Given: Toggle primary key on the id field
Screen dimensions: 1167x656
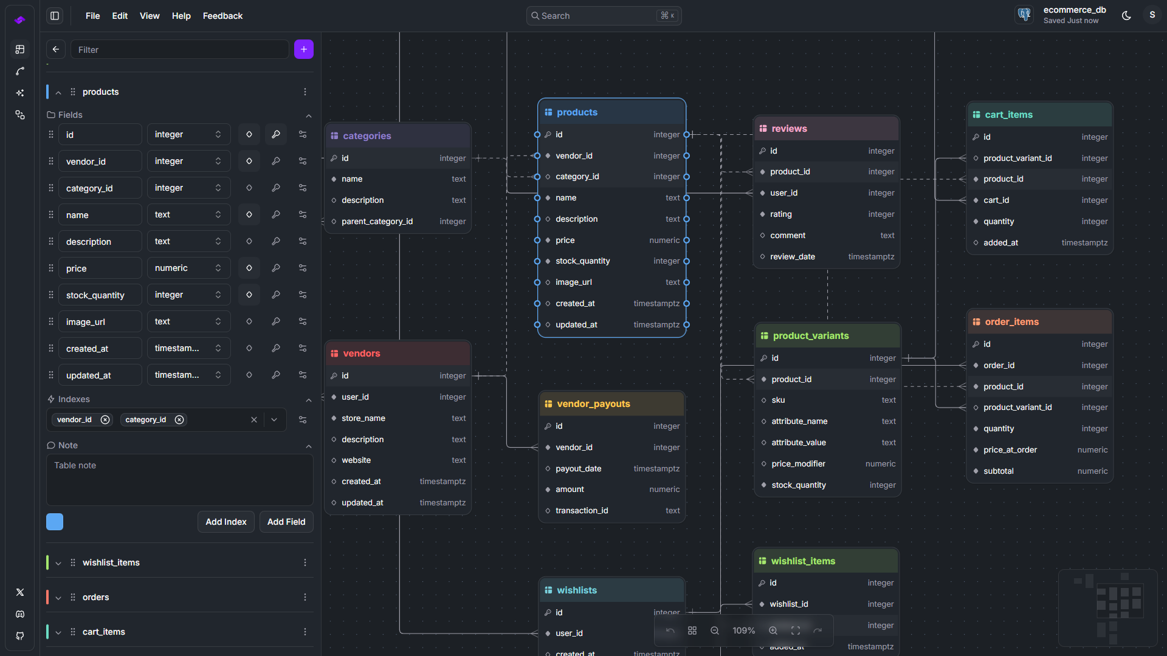Looking at the screenshot, I should [276, 134].
